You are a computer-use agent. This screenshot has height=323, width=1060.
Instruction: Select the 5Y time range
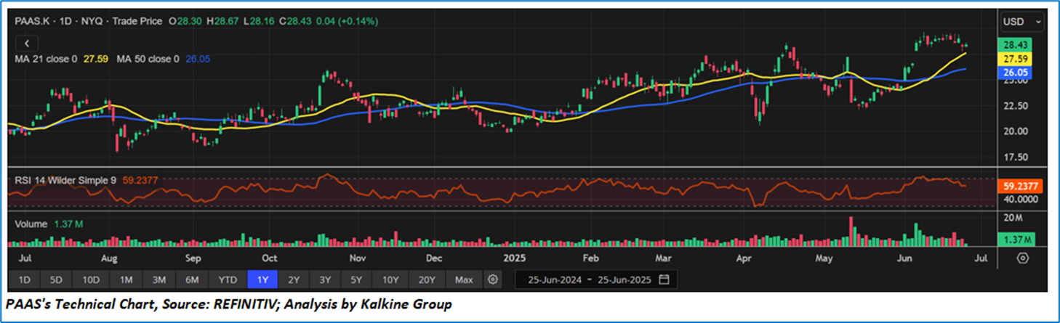(x=356, y=279)
